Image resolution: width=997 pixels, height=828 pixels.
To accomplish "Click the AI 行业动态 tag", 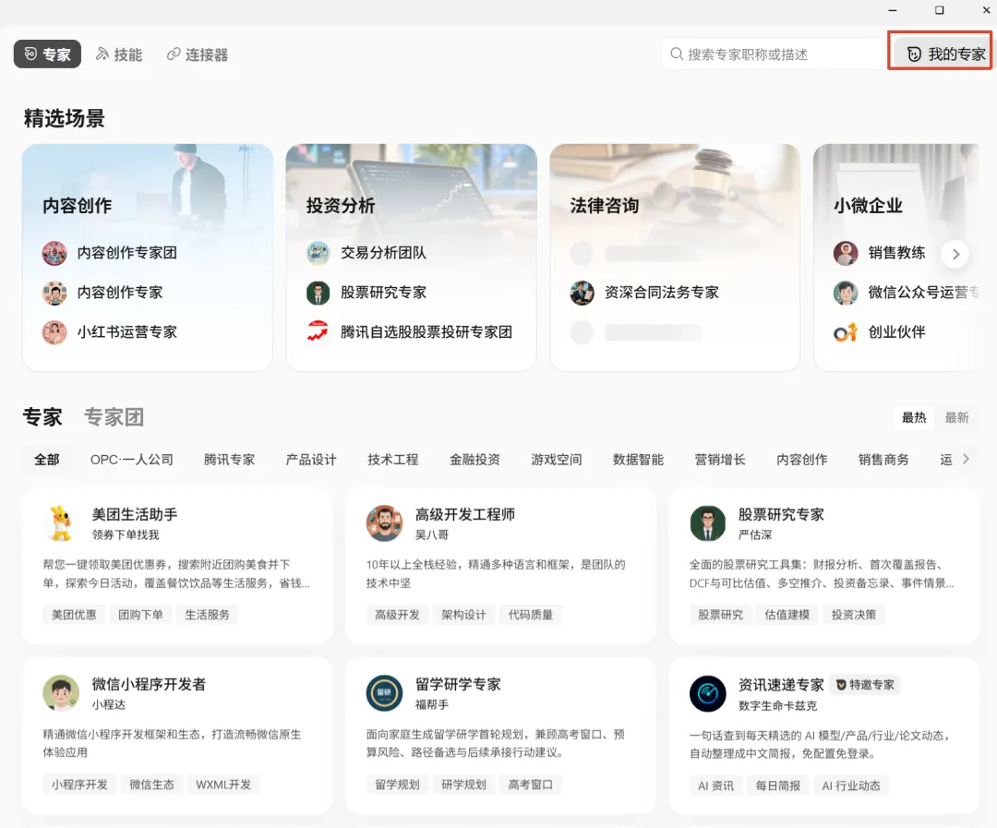I will 851,786.
